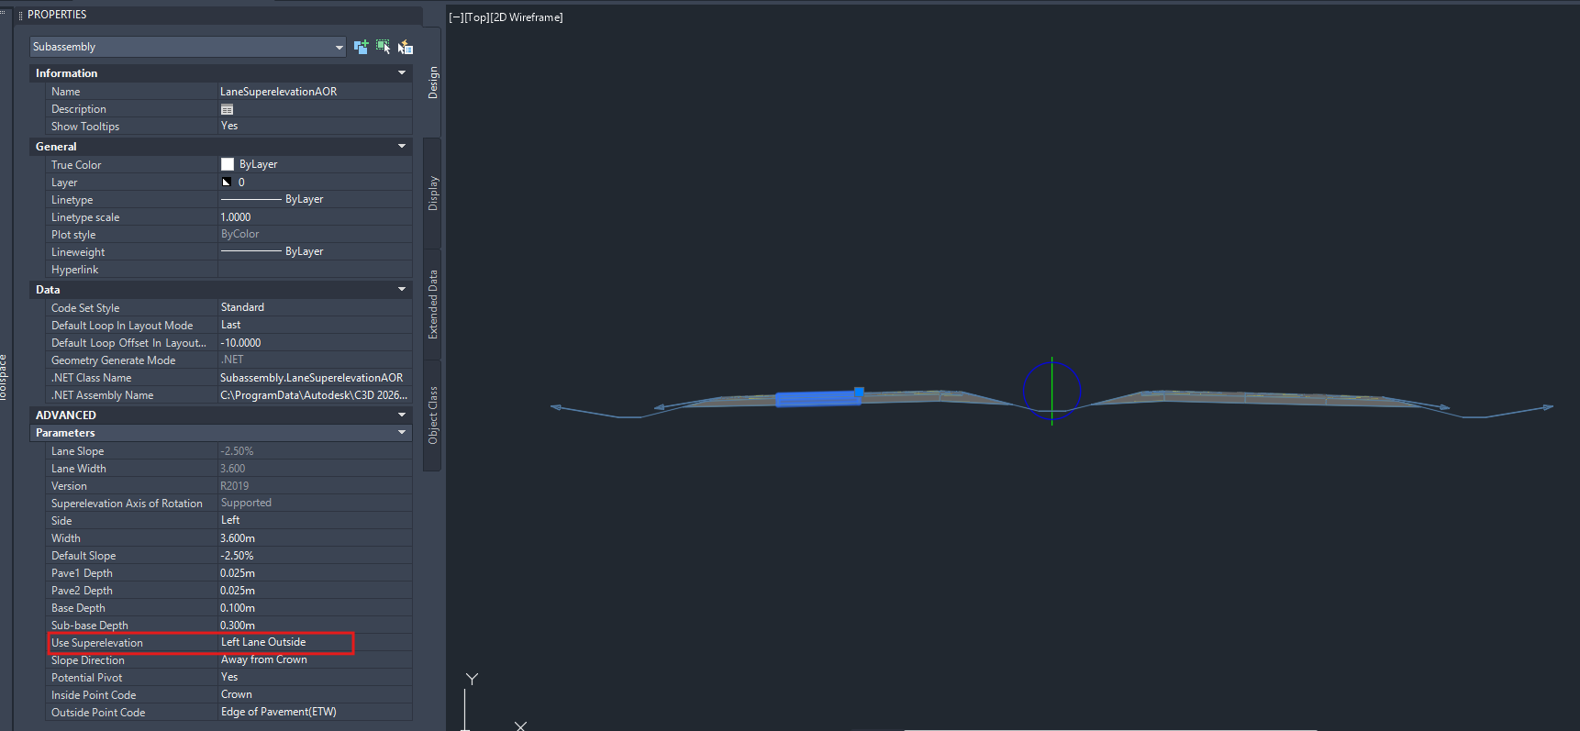Toggle the Show Tooltips Yes value

[315, 126]
